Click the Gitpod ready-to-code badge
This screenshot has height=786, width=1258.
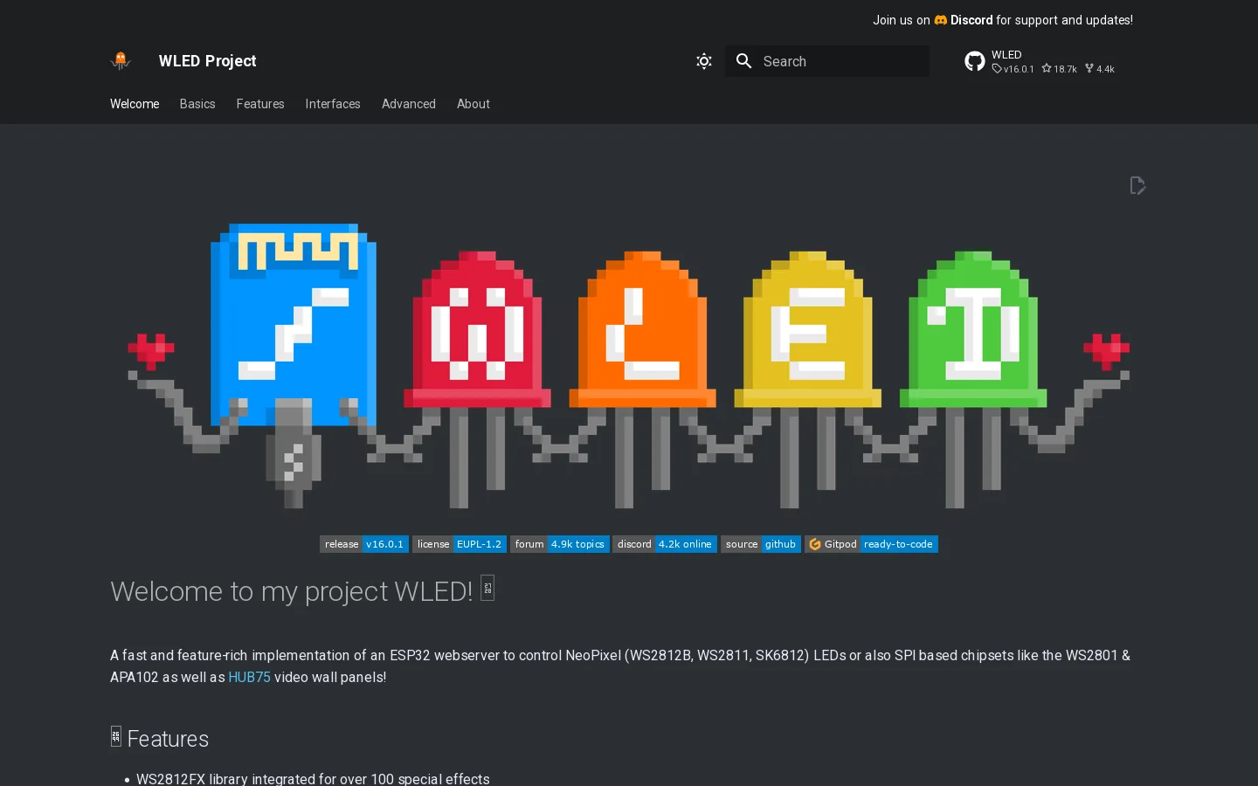click(x=871, y=544)
